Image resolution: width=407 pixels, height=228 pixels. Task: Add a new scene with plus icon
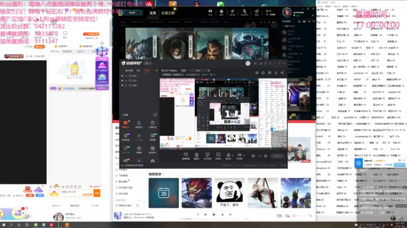(156, 70)
